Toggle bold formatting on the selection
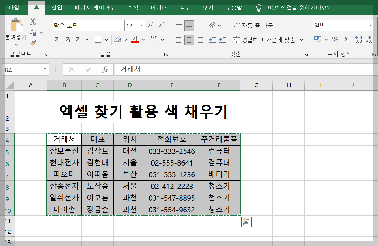Screen dimensions: 378x246 tap(57, 40)
